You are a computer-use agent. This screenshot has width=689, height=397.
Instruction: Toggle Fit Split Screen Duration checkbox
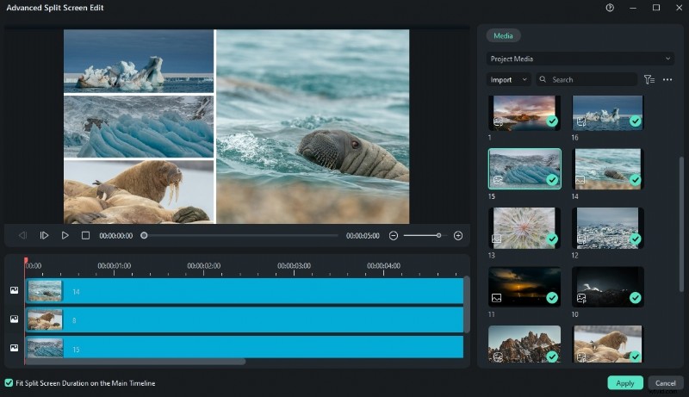coord(9,383)
